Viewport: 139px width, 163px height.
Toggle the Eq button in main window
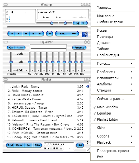click(x=77, y=23)
